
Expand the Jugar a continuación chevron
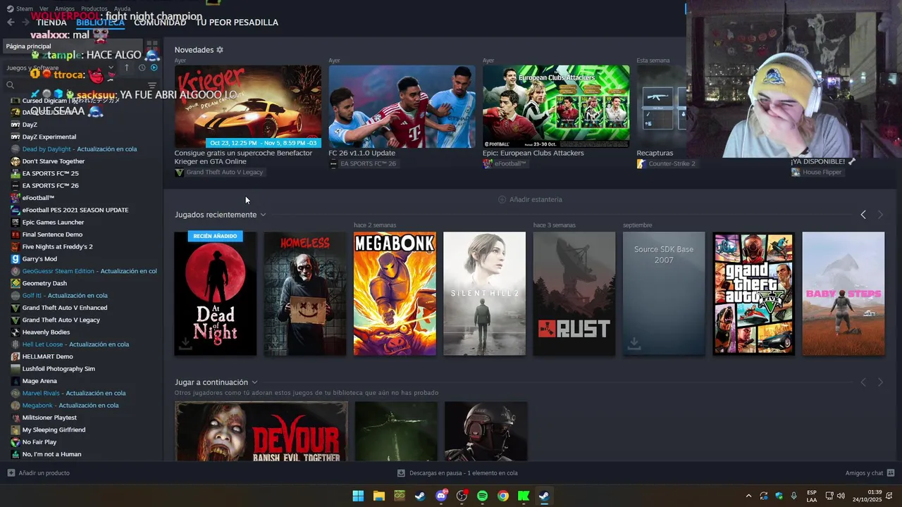pos(254,382)
